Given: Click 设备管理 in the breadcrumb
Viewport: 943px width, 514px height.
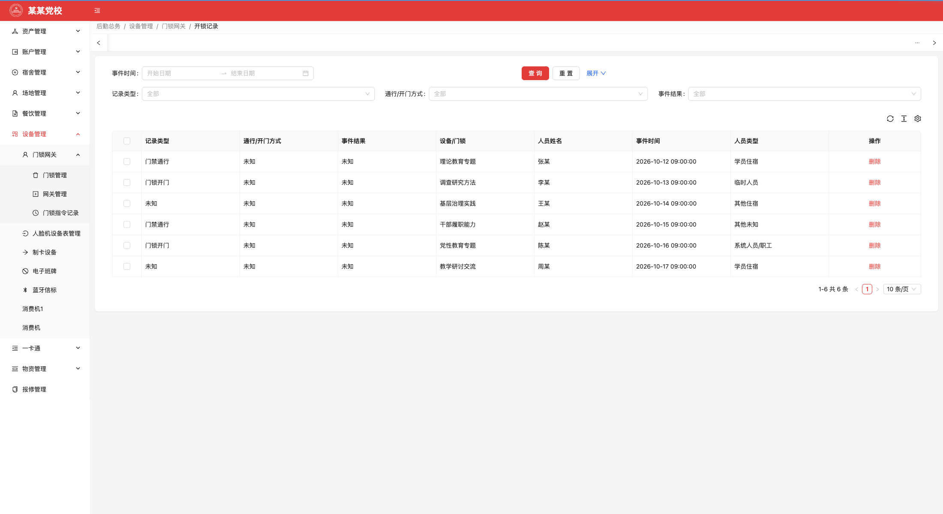Looking at the screenshot, I should click(x=141, y=26).
